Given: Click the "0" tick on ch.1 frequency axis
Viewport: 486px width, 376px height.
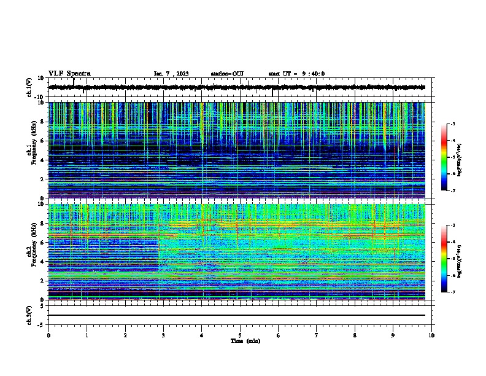Looking at the screenshot, I should (x=42, y=198).
